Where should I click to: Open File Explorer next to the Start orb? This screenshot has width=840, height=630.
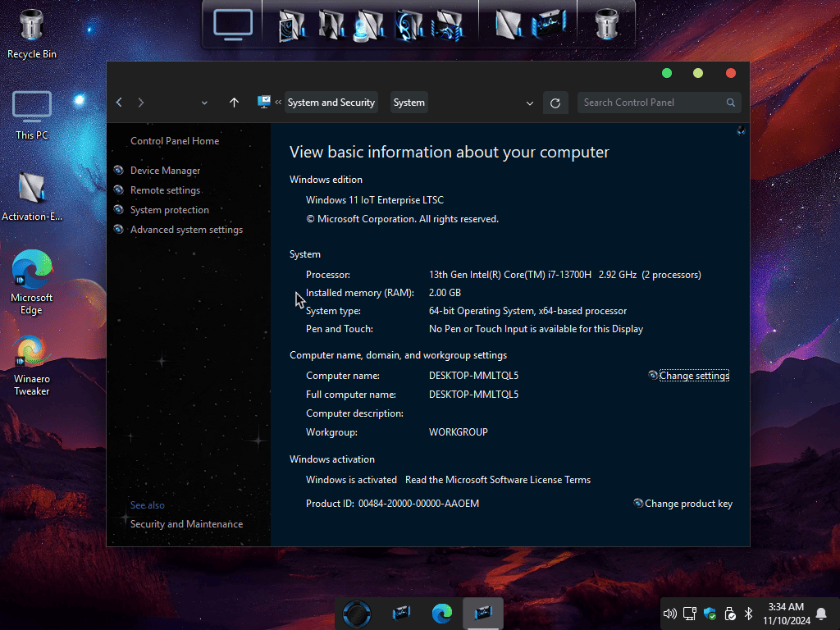coord(400,613)
